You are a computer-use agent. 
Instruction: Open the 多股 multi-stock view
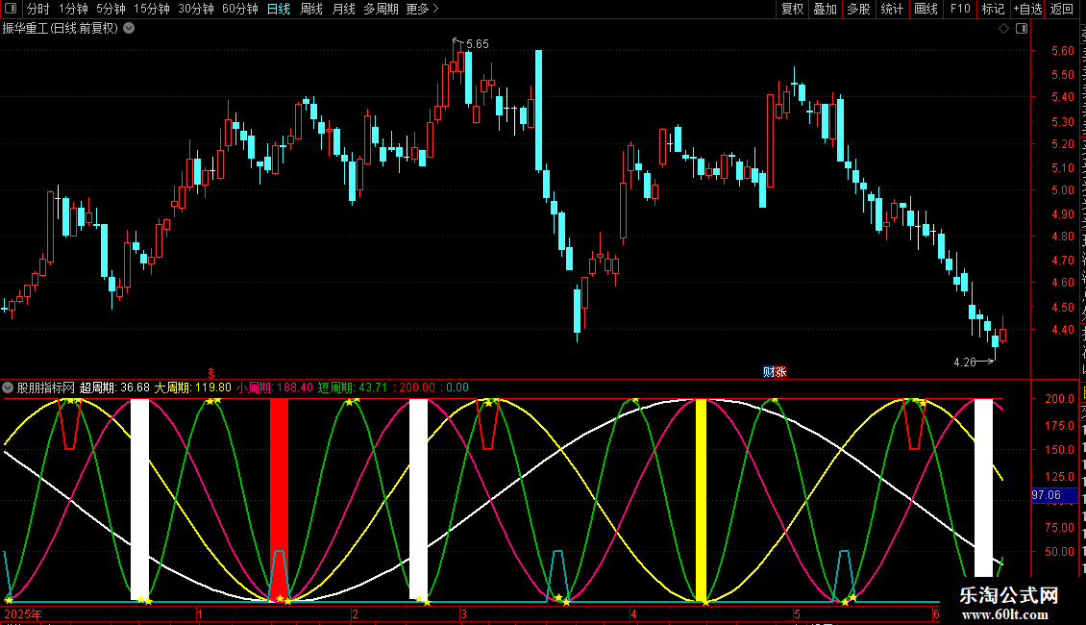click(x=858, y=9)
